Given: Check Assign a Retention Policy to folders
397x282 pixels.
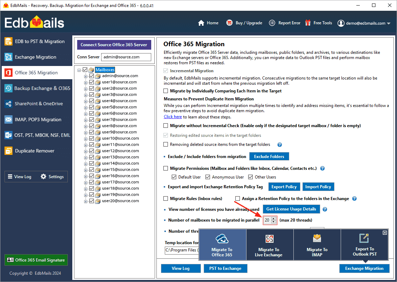Looking at the screenshot, I should (x=237, y=199).
